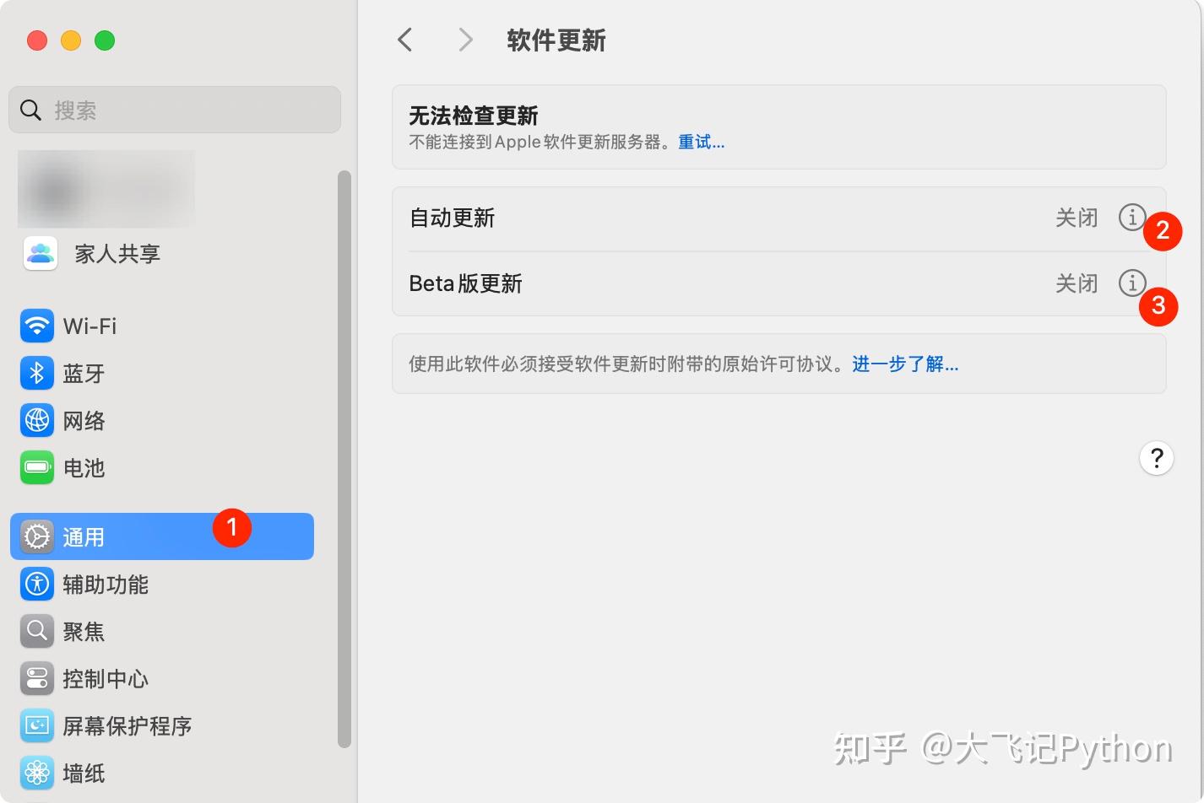Image resolution: width=1204 pixels, height=803 pixels.
Task: Select 聚焦 label in the sidebar
Action: tap(84, 631)
